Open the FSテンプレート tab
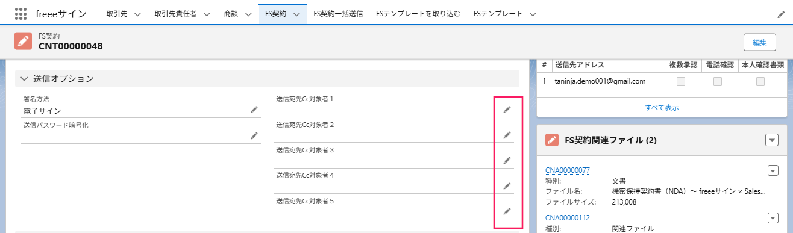793x233 pixels. 498,13
